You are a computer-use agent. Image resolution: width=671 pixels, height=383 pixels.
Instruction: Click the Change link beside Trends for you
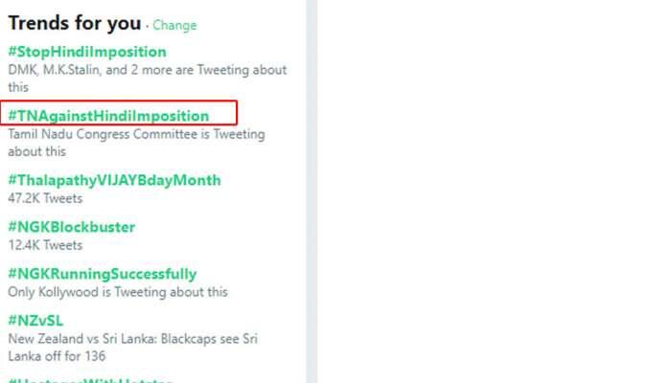174,26
